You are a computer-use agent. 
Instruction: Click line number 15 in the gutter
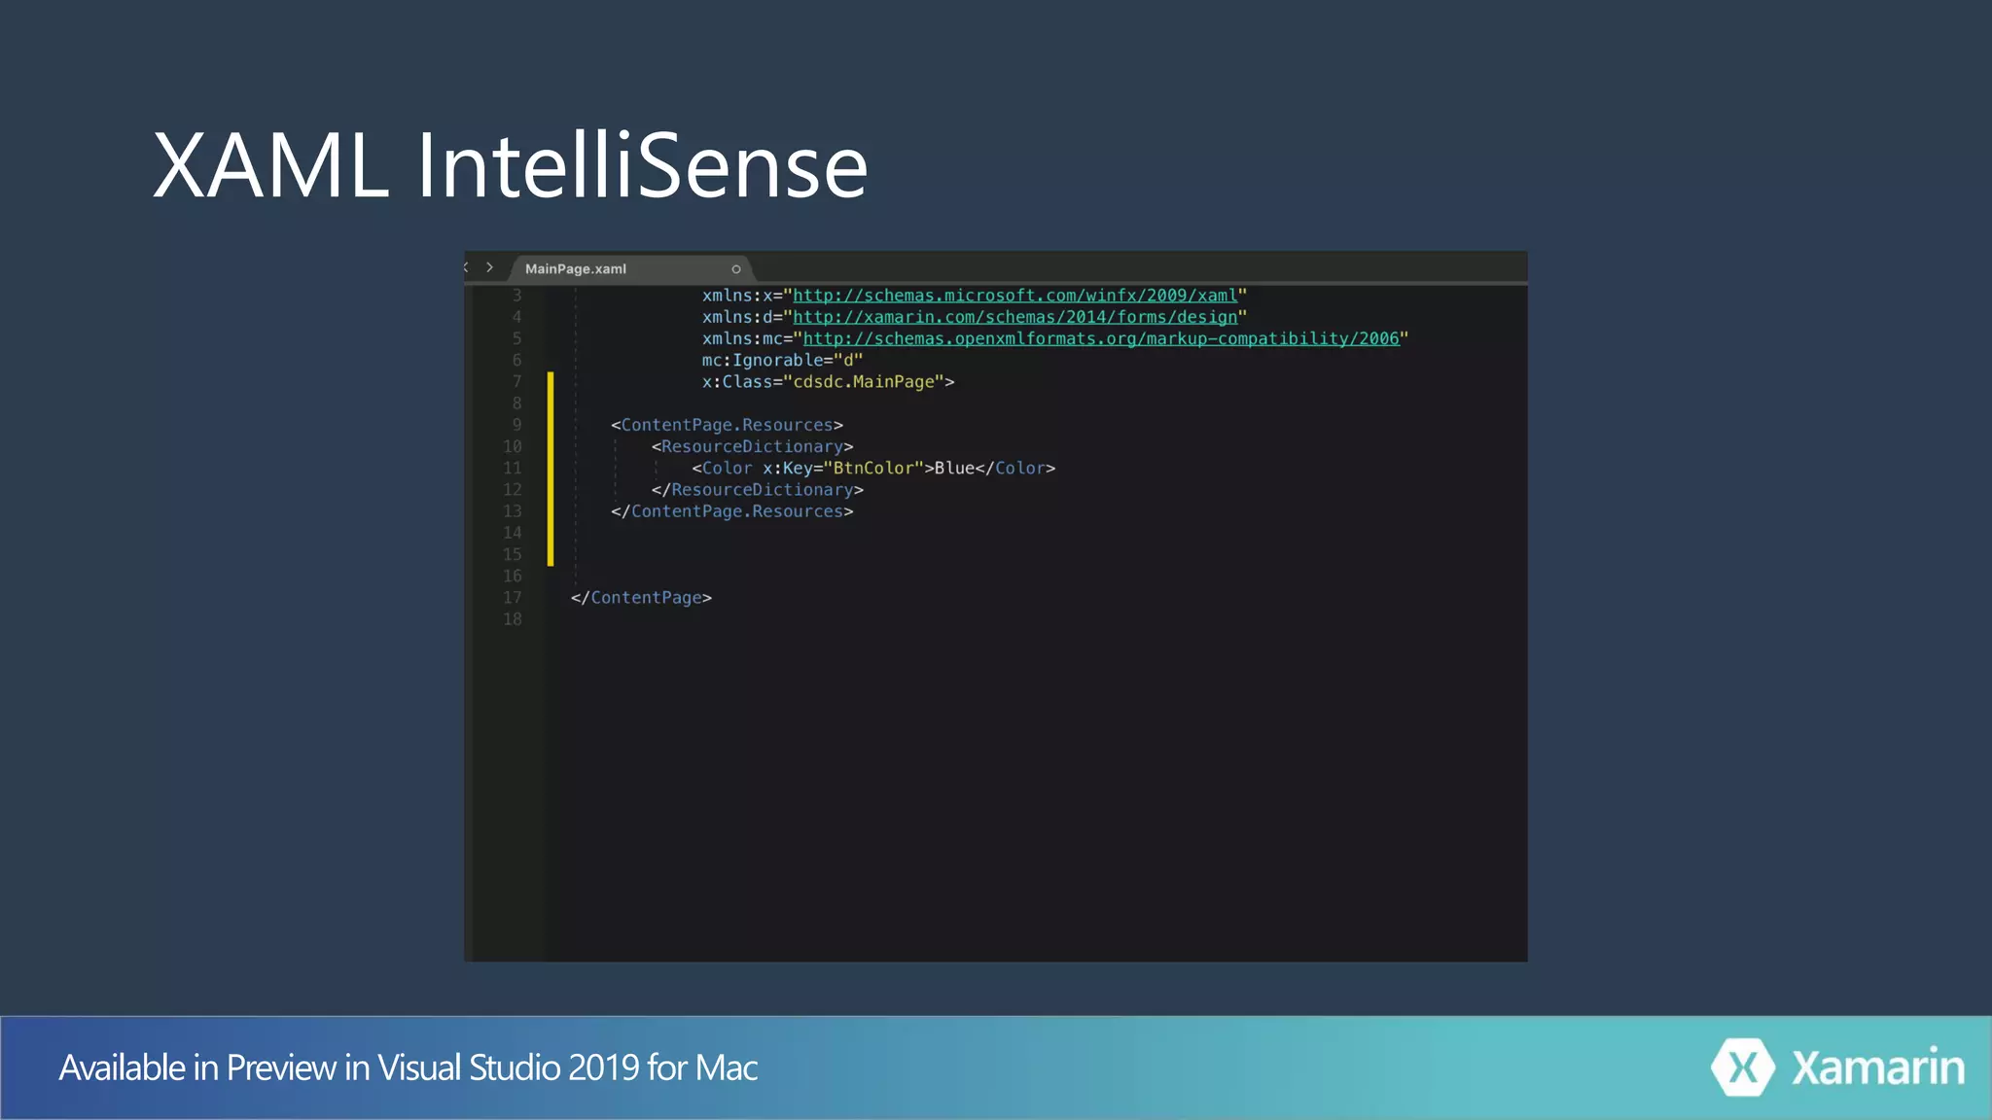coord(513,554)
